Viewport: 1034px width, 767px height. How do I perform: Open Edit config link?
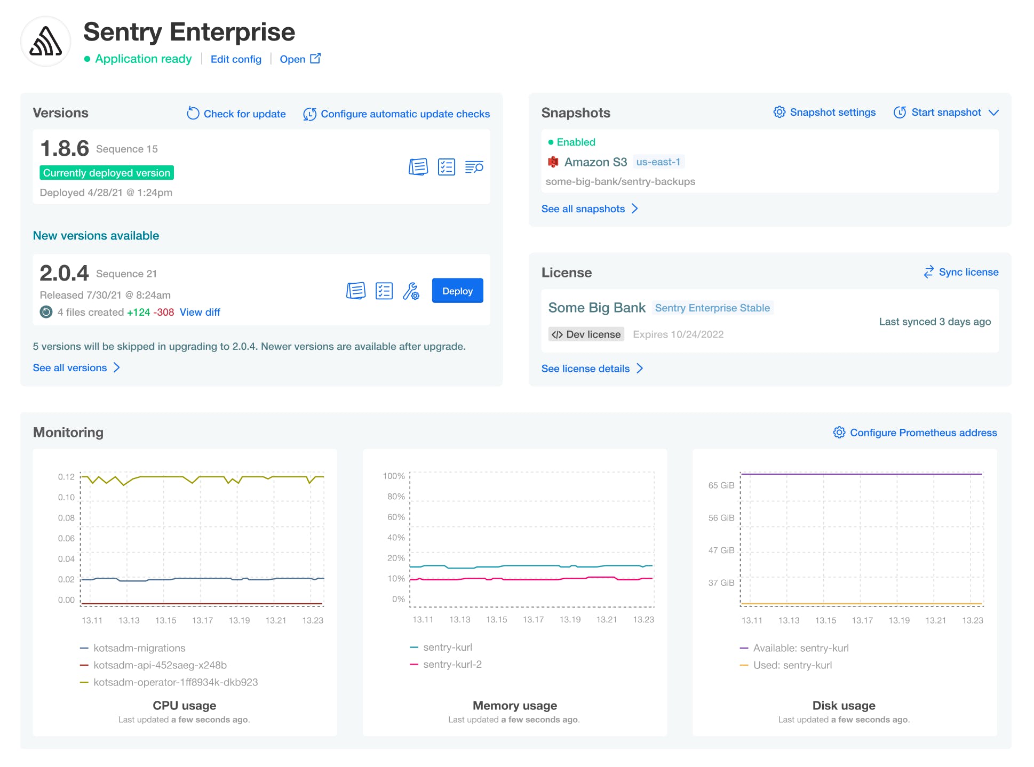(x=236, y=59)
